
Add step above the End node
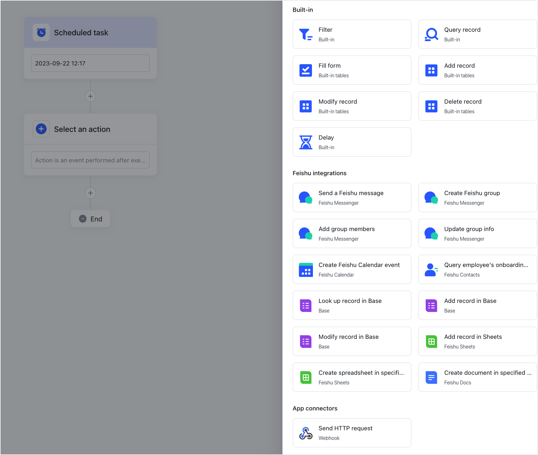[x=90, y=193]
